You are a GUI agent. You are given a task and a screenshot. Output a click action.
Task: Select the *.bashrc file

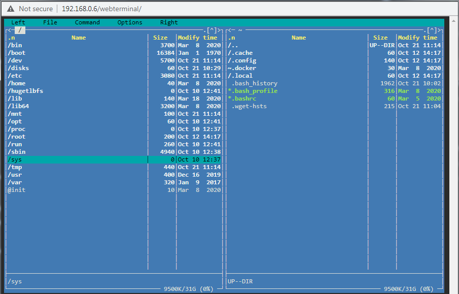coord(334,99)
